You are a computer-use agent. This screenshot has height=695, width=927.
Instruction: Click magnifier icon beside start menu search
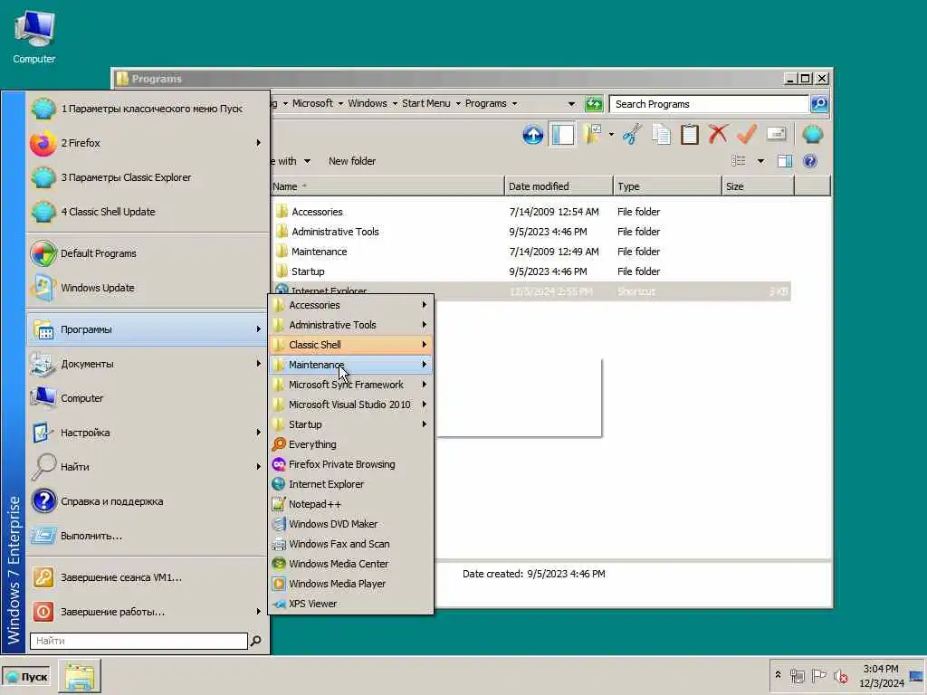coord(255,641)
